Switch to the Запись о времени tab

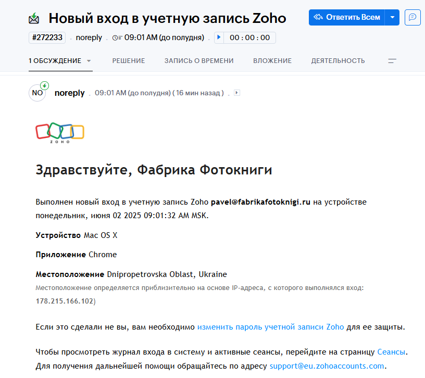pos(199,61)
